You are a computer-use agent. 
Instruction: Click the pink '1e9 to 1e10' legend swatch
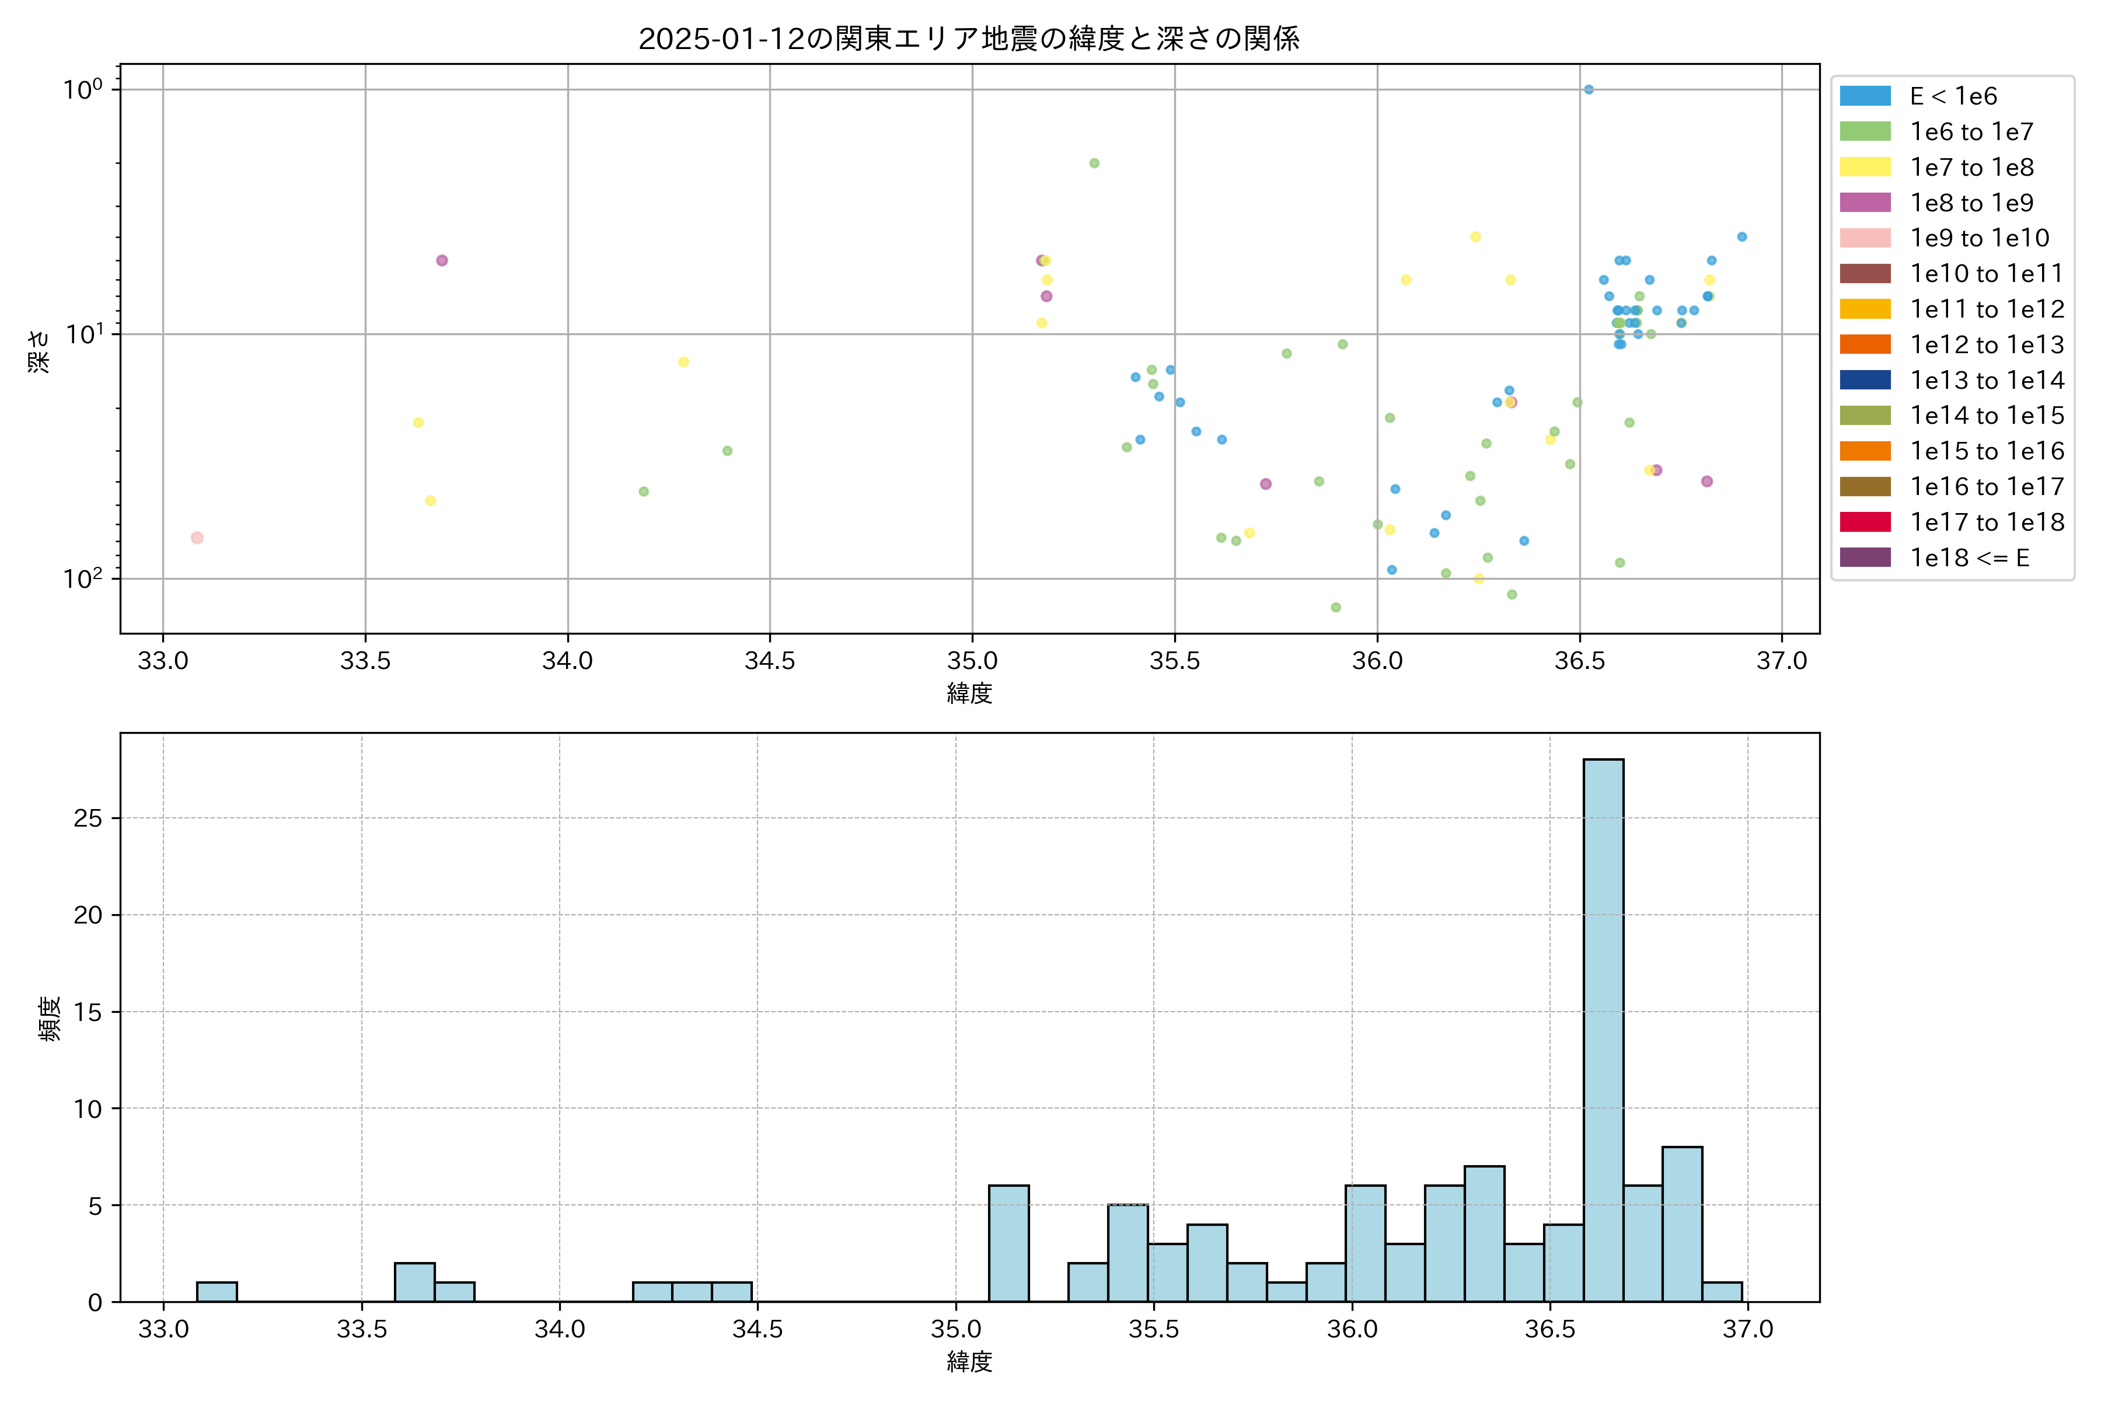(1864, 238)
